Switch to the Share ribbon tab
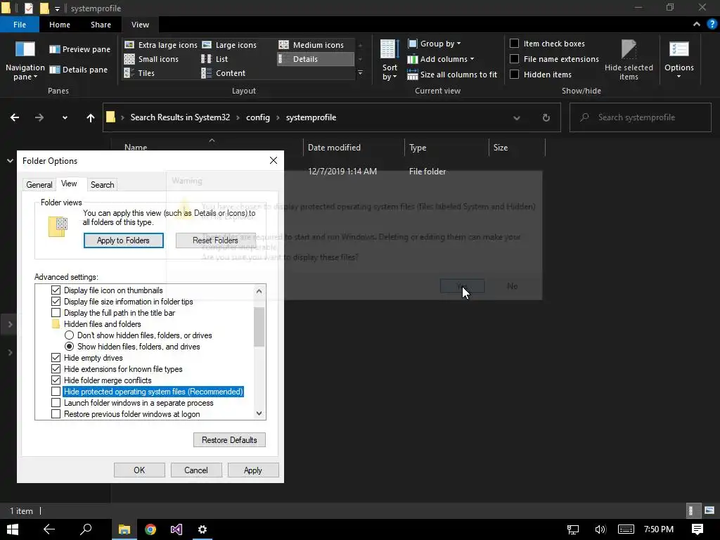Image resolution: width=720 pixels, height=540 pixels. (x=101, y=25)
